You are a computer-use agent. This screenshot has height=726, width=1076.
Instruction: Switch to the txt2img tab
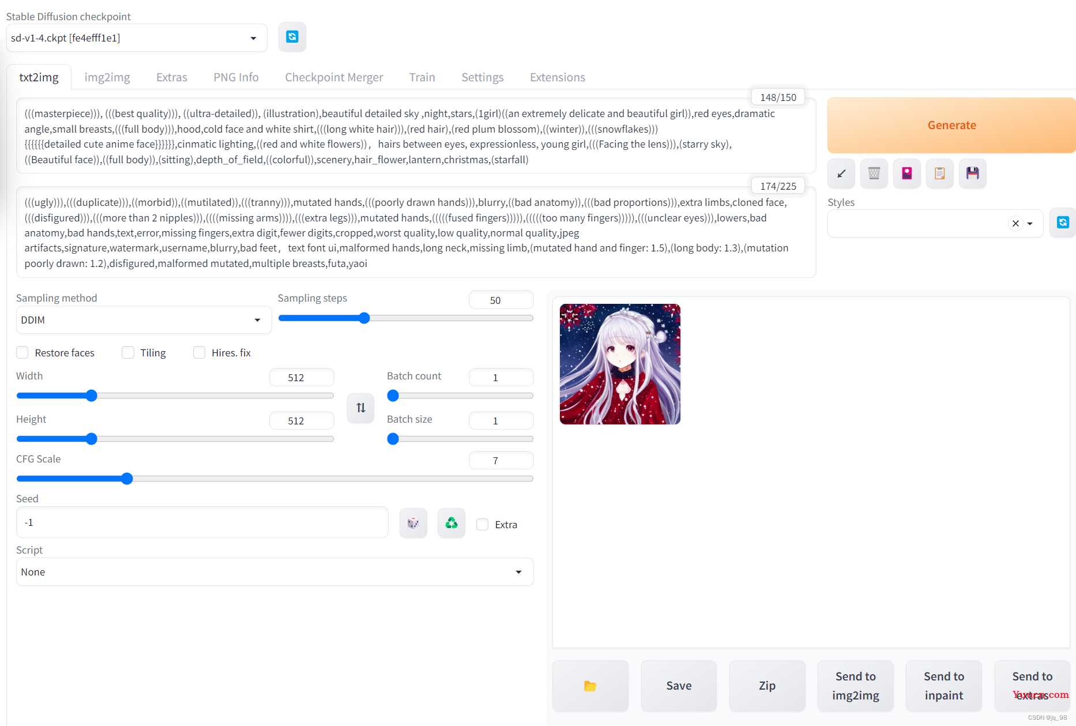[x=39, y=77]
